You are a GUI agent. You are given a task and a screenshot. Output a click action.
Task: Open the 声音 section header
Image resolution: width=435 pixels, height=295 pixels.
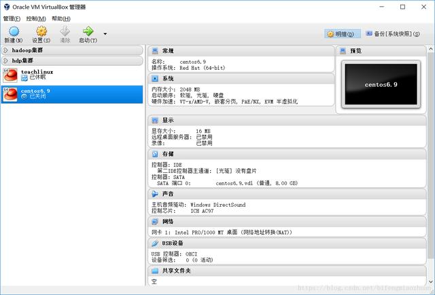pos(287,194)
